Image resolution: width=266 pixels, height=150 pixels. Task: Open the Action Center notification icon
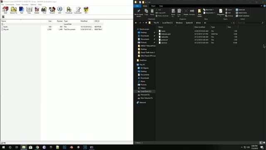(x=262, y=147)
